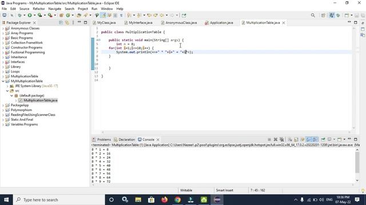This screenshot has width=366, height=205.
Task: Open the Display Selected Console dropdown arrow
Action: coord(334,140)
